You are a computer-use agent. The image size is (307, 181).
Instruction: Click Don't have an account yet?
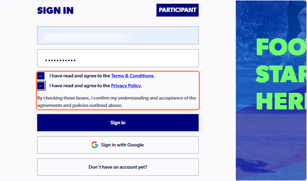[x=118, y=167]
